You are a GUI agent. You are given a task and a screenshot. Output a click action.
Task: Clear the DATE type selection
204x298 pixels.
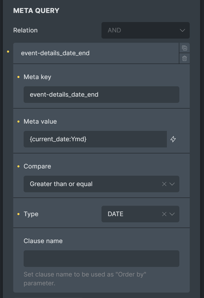pyautogui.click(x=164, y=214)
